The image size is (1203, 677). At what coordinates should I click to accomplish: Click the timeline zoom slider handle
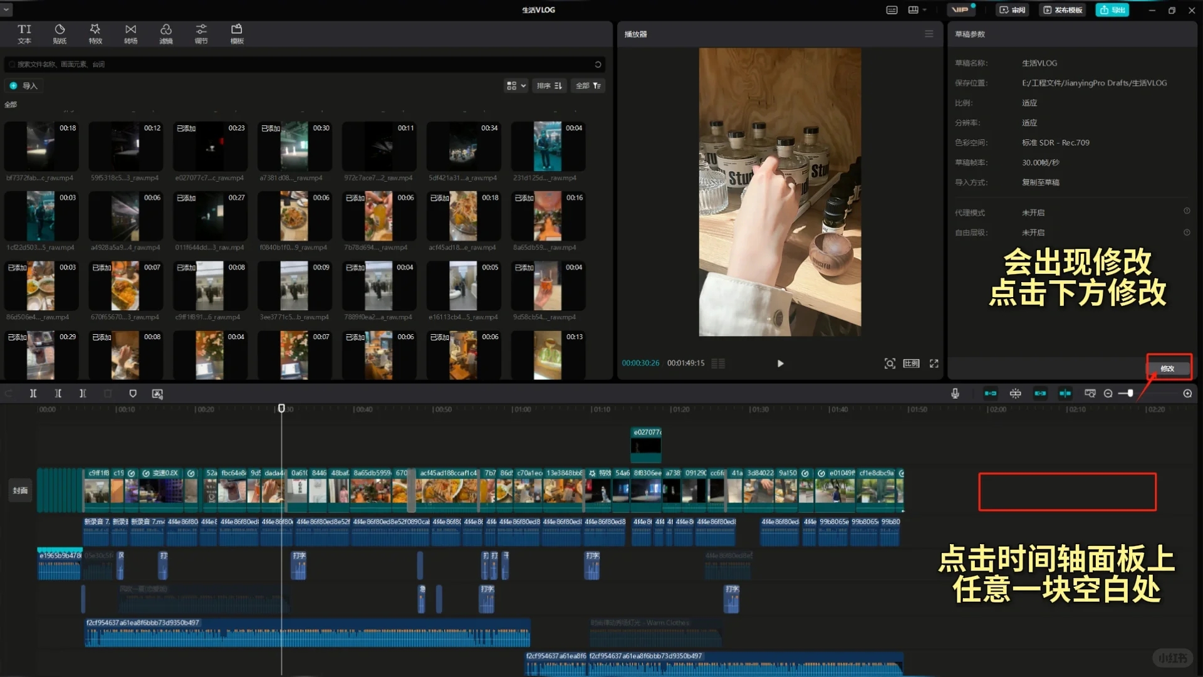pyautogui.click(x=1130, y=394)
